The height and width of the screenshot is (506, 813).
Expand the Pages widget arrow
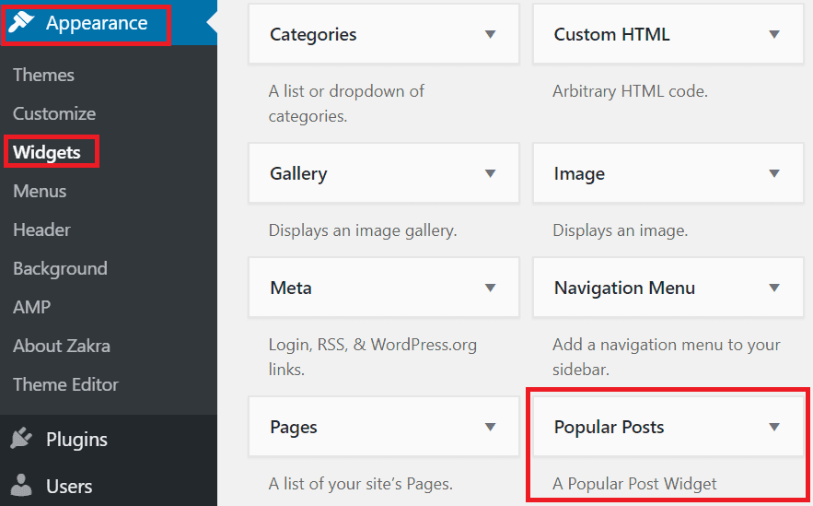490,427
